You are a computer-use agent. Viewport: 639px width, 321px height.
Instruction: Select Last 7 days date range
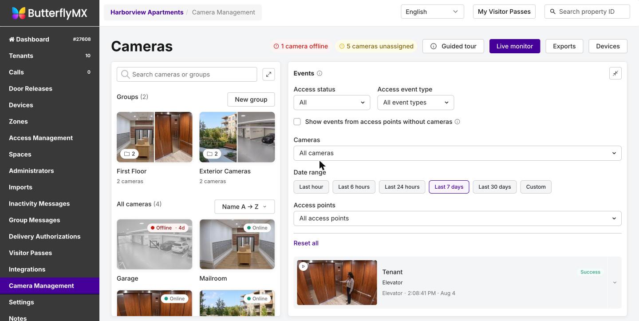[449, 187]
